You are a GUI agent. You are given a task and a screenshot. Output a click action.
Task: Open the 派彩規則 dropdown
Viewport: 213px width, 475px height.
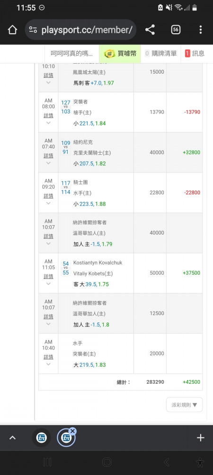(184, 405)
